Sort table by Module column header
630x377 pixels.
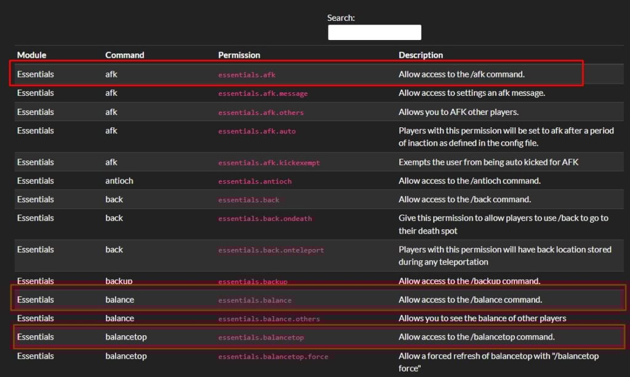31,55
